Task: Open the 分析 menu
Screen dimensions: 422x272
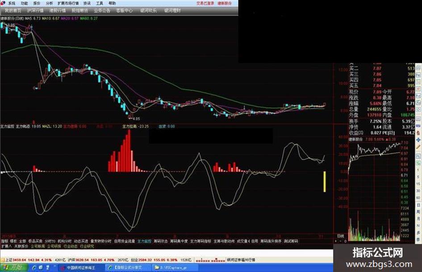Action: click(49, 4)
